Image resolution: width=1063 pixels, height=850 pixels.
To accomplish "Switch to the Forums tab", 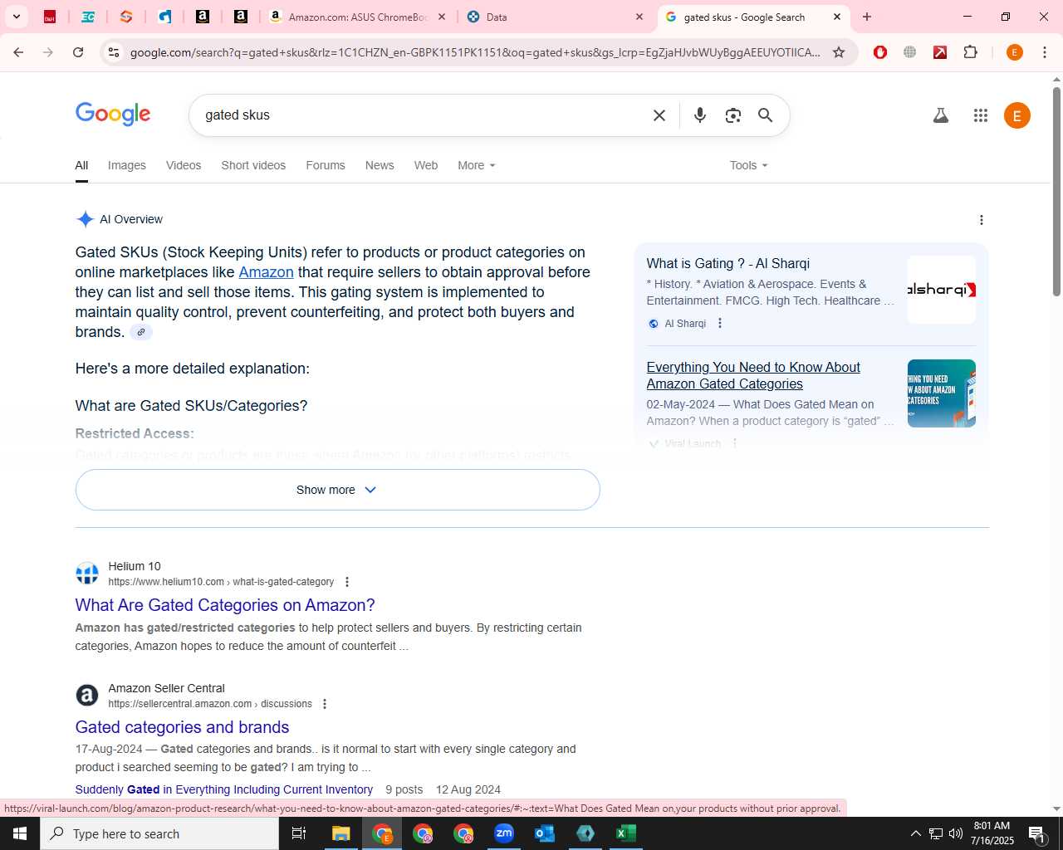I will pos(326,165).
